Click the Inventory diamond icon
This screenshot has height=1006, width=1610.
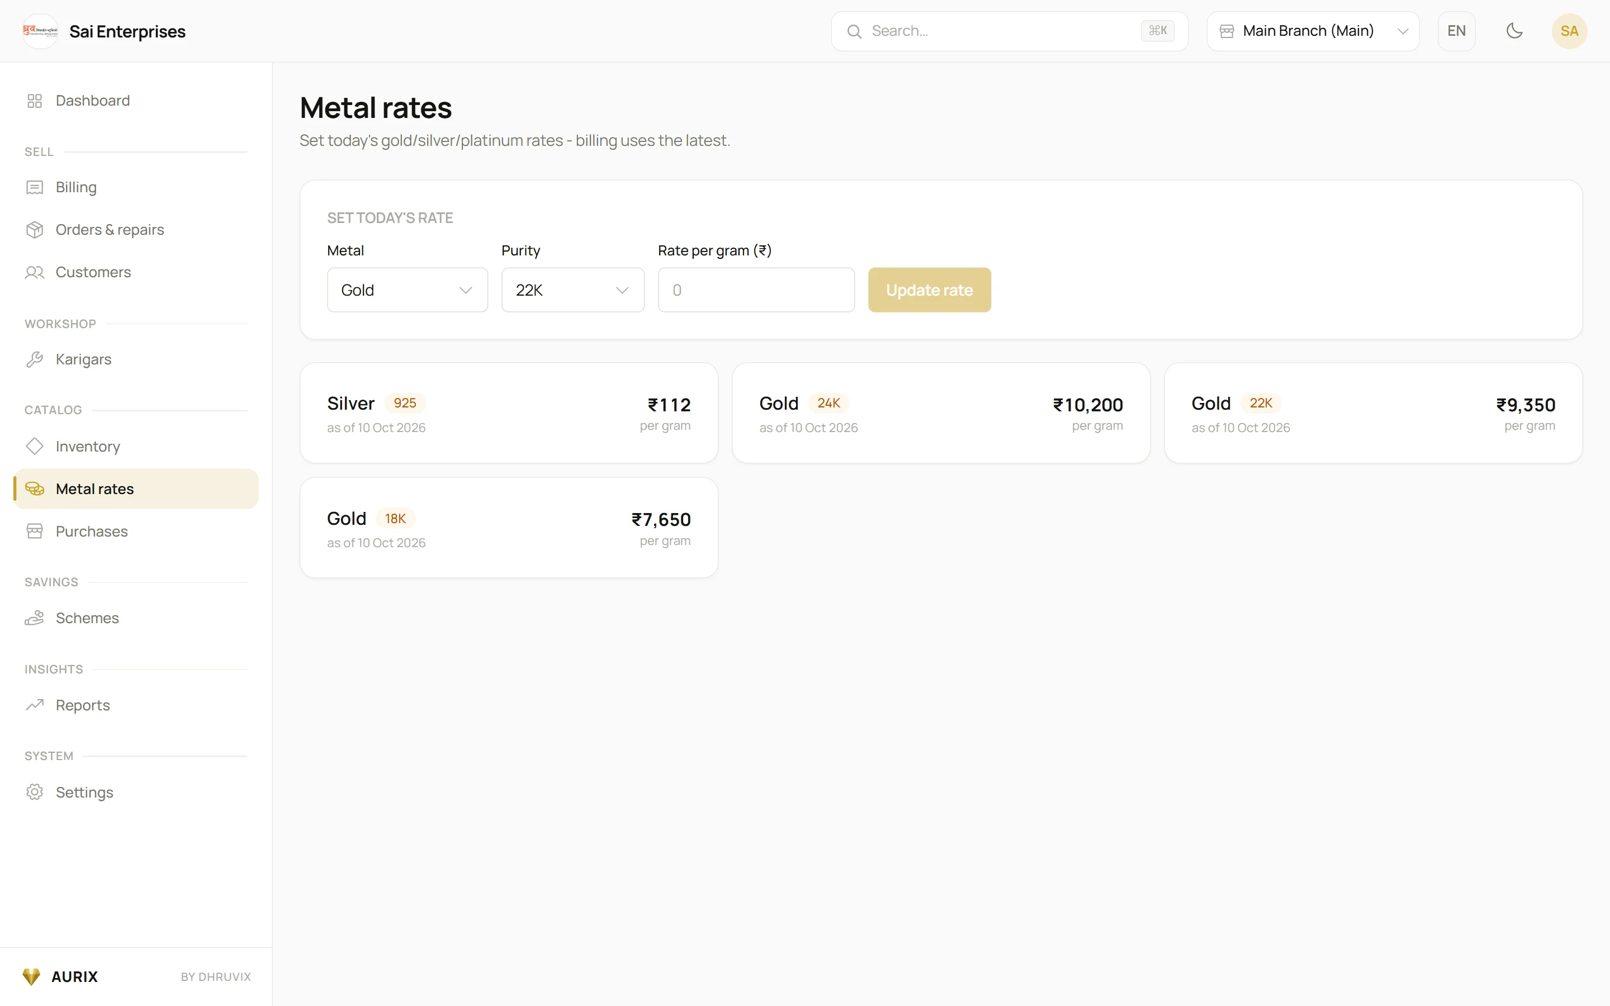tap(35, 446)
